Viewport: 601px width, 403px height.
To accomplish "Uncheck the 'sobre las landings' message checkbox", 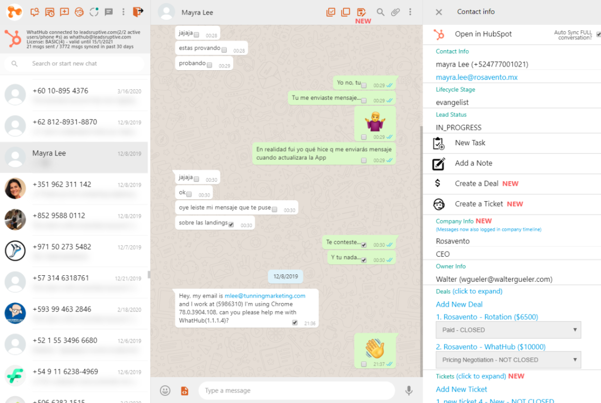I will (x=231, y=225).
